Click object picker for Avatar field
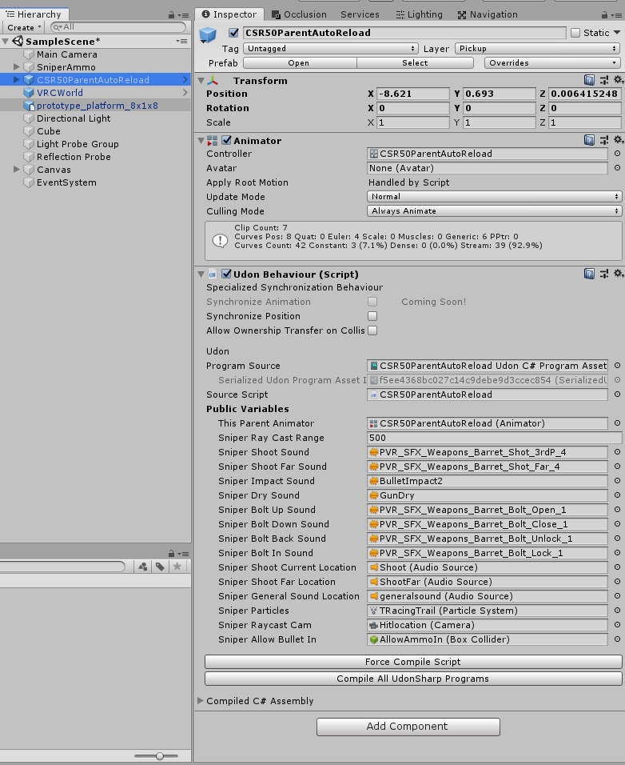 point(617,168)
